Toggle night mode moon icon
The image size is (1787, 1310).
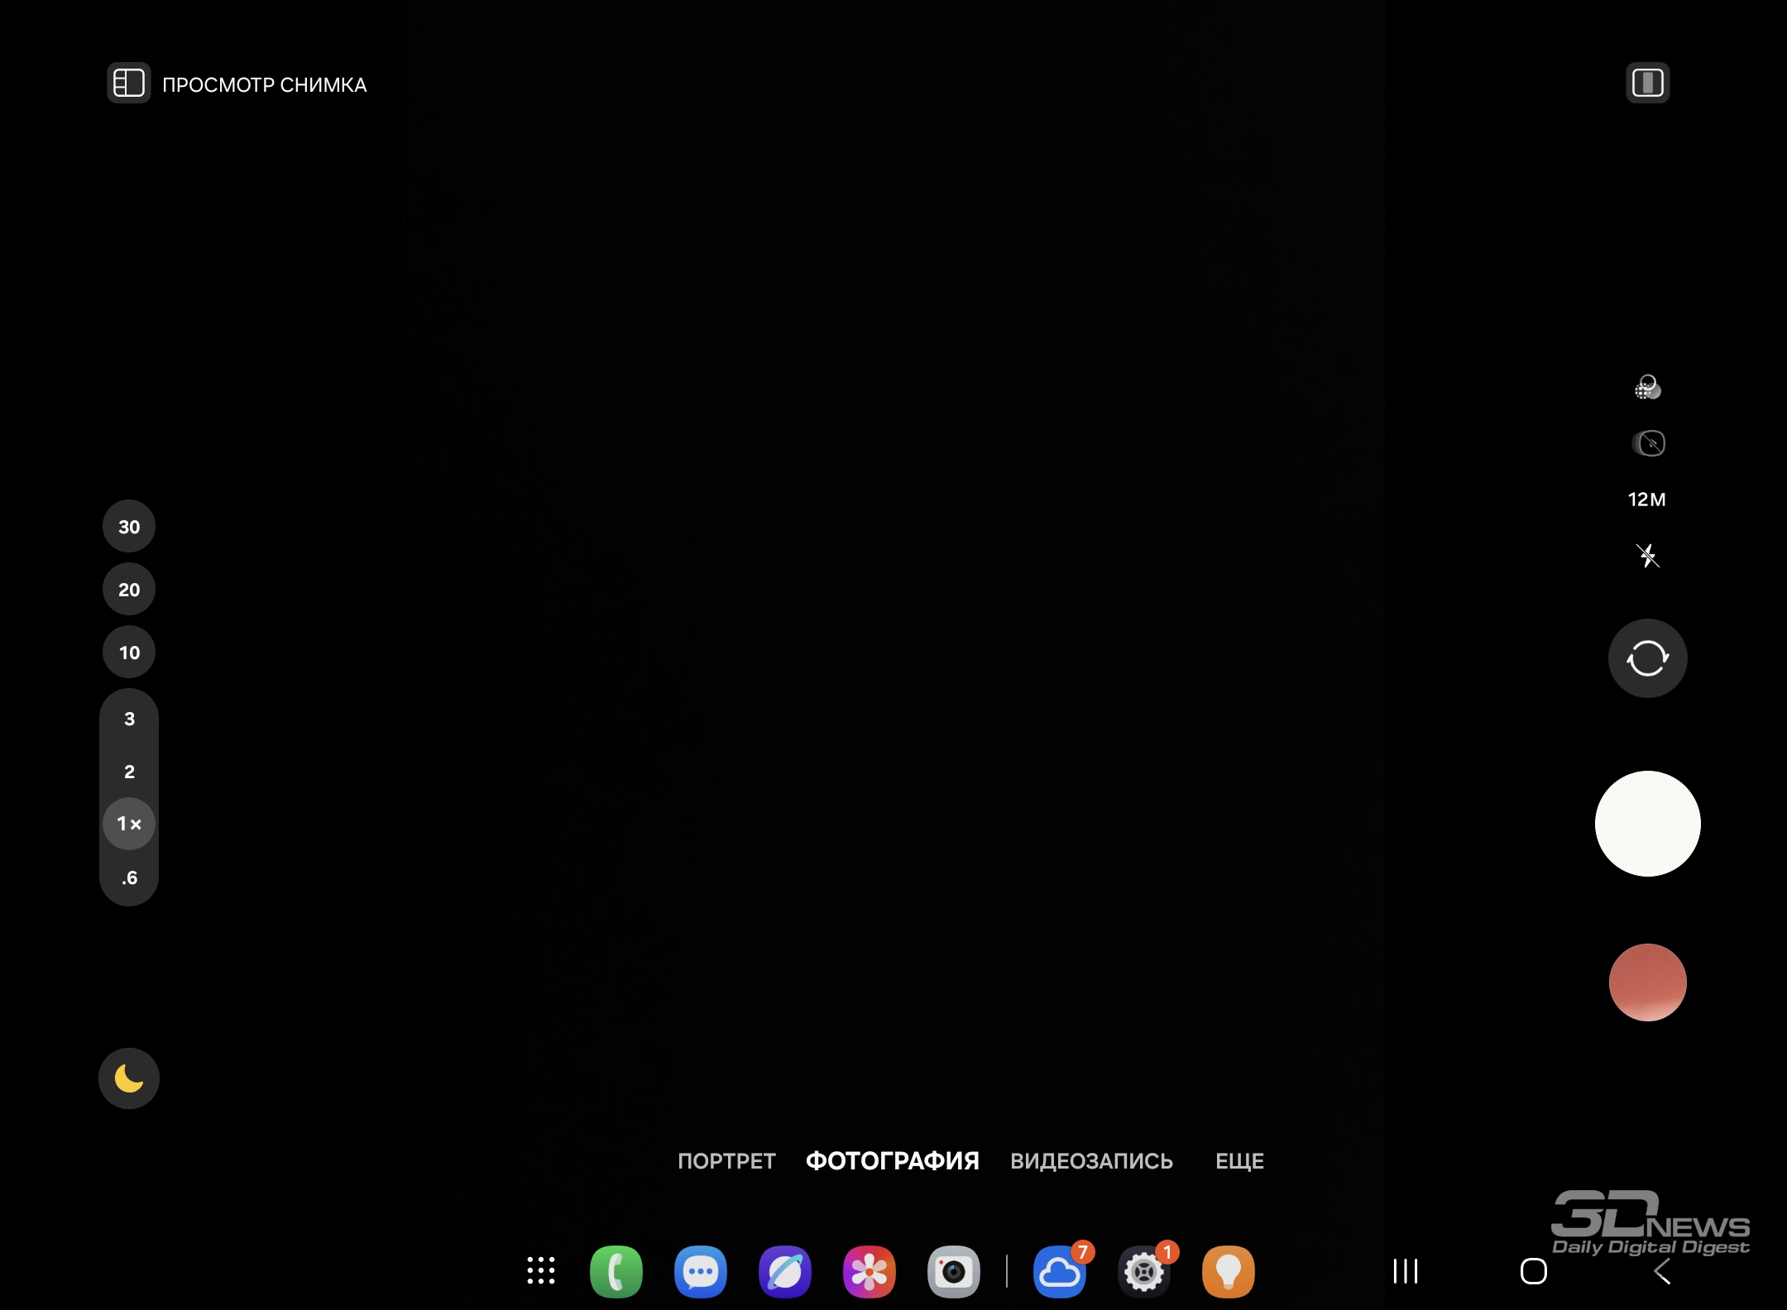point(129,1078)
